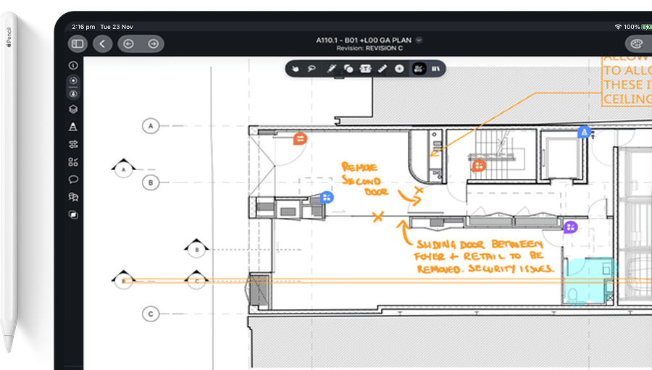This screenshot has height=370, width=652.
Task: Open the color palette button
Action: (x=637, y=43)
